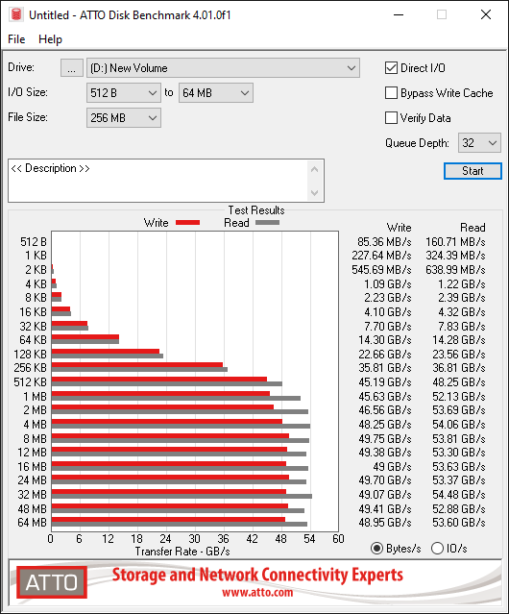Click into the Description text box
The height and width of the screenshot is (614, 509).
pos(158,181)
